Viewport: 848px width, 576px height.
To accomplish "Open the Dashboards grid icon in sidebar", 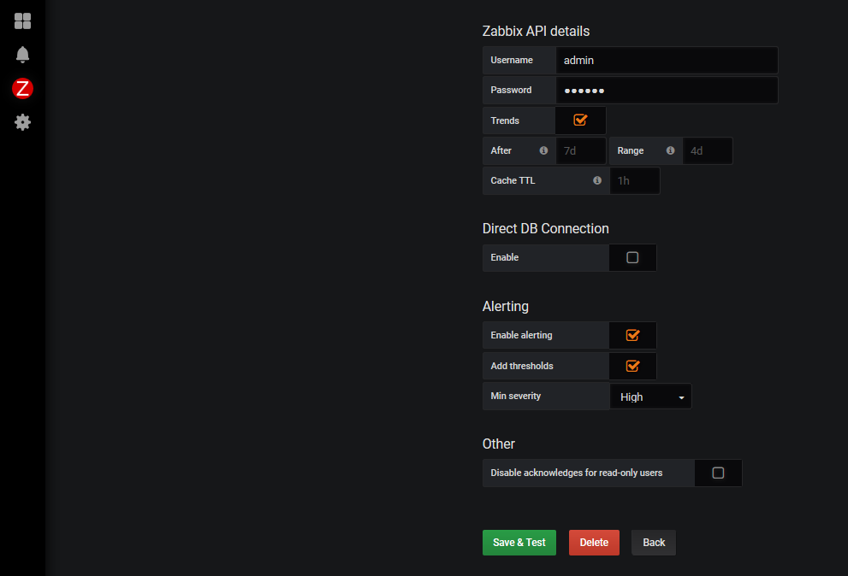I will tap(23, 21).
